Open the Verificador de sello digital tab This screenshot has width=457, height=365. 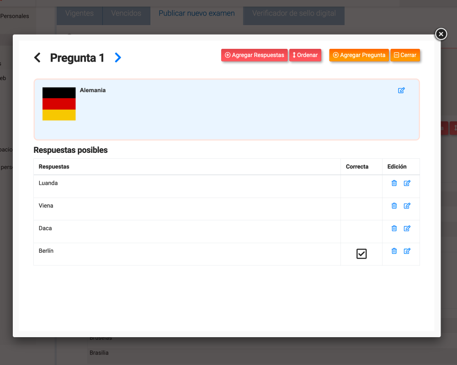[294, 13]
